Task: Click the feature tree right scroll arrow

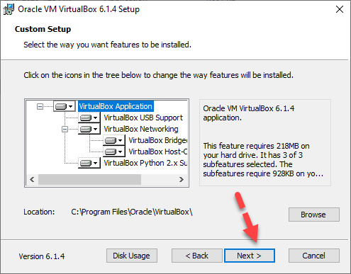Action: tap(182, 180)
